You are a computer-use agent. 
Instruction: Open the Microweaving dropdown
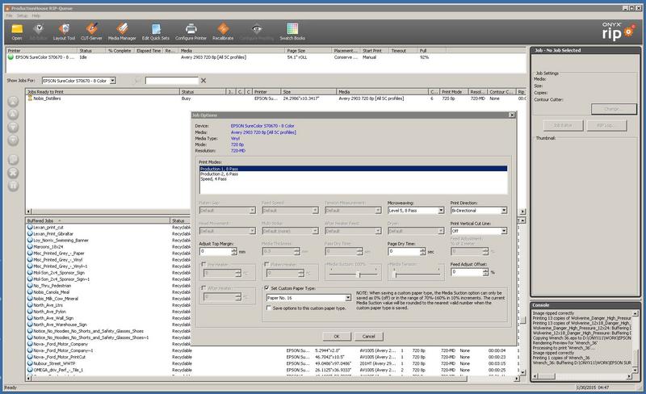(x=441, y=211)
